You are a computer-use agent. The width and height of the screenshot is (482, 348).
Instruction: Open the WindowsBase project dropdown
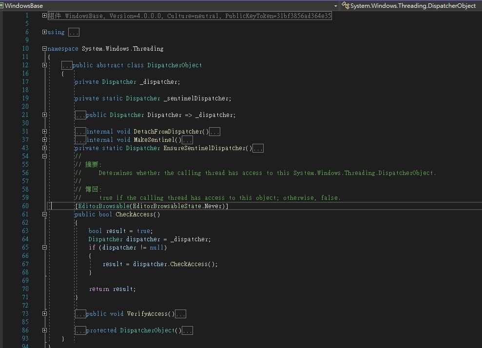pyautogui.click(x=336, y=6)
